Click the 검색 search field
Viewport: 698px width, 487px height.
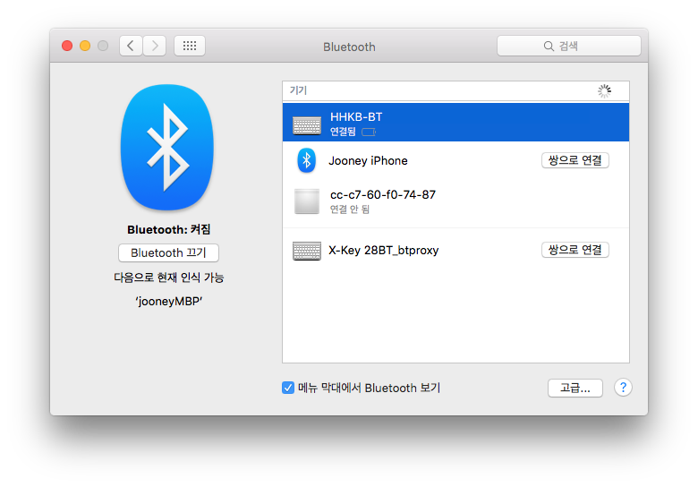569,46
